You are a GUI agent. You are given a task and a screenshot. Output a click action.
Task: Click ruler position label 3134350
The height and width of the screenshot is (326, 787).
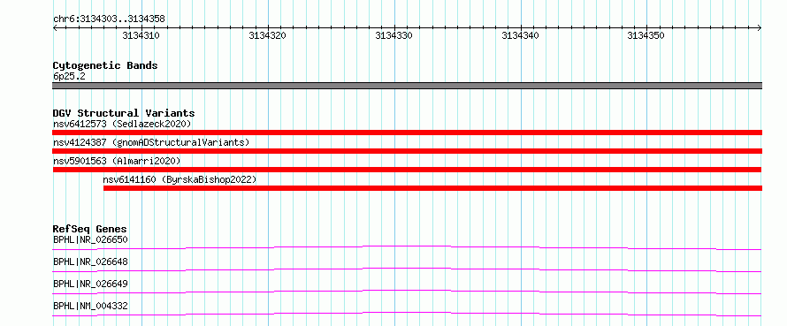pyautogui.click(x=646, y=35)
